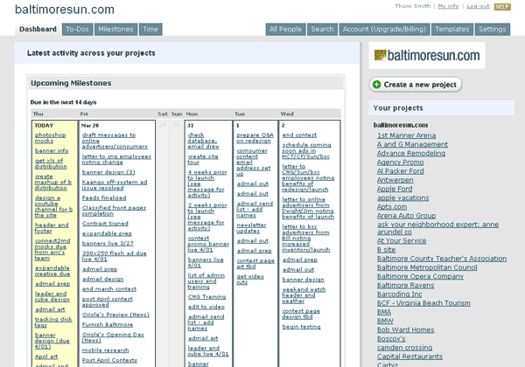Open the BMA project
This screenshot has height=367, width=525.
pos(384,312)
